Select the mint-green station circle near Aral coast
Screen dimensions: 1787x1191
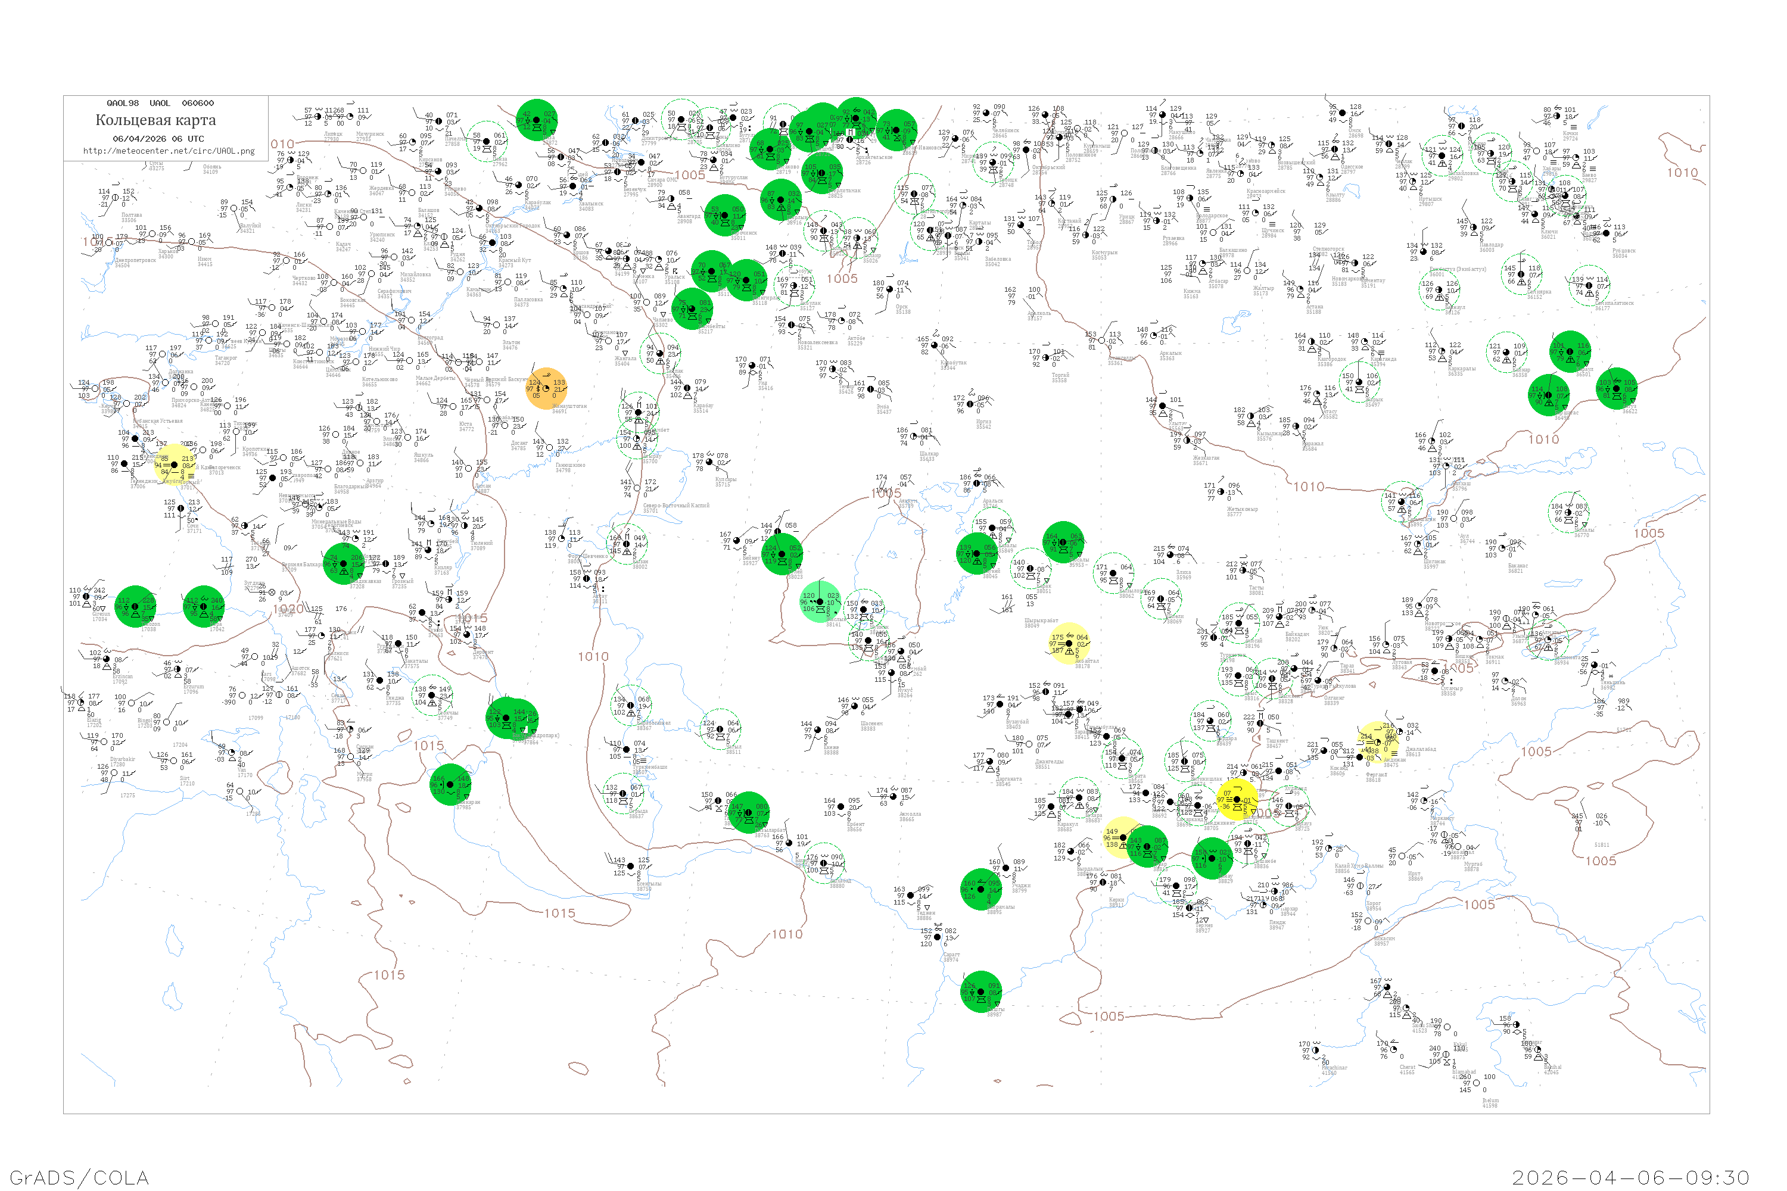[x=820, y=601]
